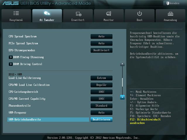Change Phasenkontrolle Standard setting

[x=102, y=106]
